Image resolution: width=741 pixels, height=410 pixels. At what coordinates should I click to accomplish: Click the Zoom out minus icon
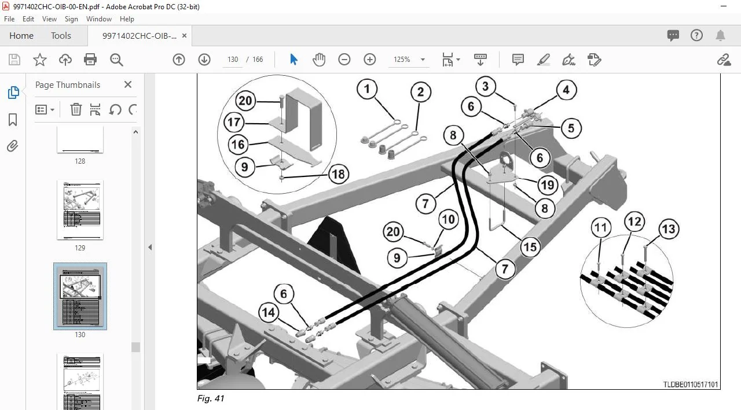tap(344, 60)
